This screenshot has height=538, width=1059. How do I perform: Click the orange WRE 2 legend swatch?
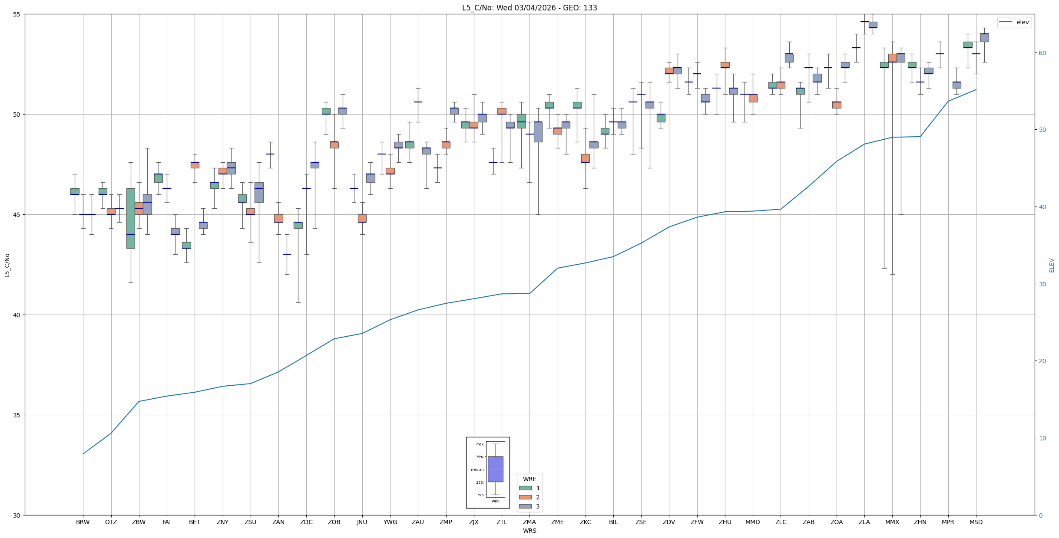tap(525, 497)
